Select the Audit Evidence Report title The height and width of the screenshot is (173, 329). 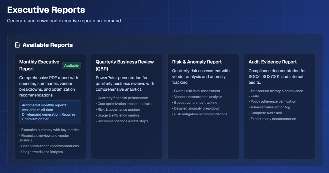[x=272, y=62]
